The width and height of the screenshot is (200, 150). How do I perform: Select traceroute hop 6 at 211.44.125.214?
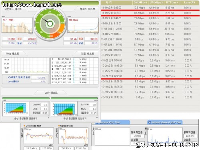point(75,76)
